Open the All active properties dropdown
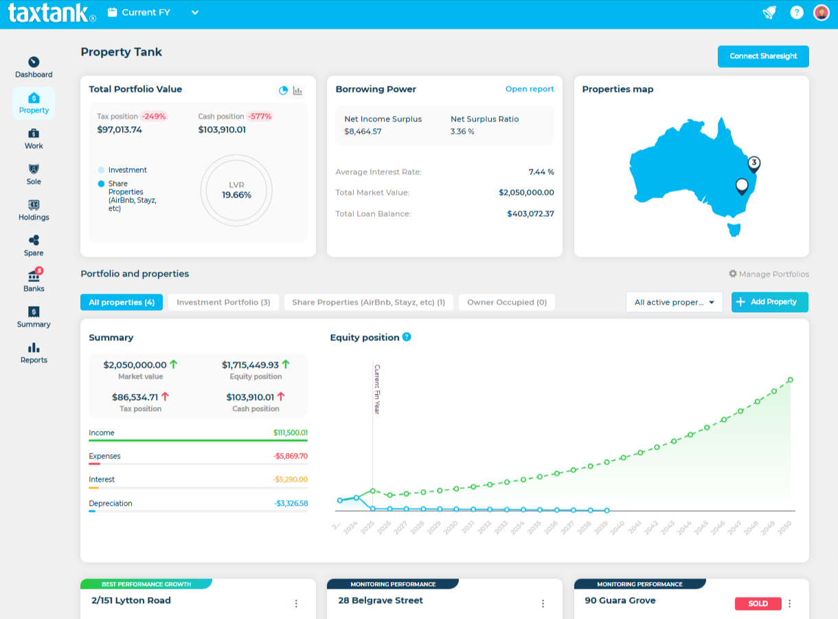This screenshot has height=619, width=838. pyautogui.click(x=674, y=302)
